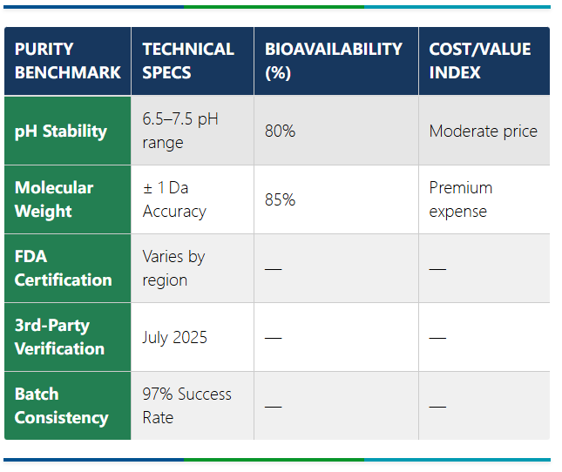Image resolution: width=562 pixels, height=472 pixels.
Task: Click the Cost/Value Index header
Action: pyautogui.click(x=480, y=61)
